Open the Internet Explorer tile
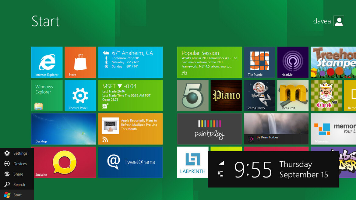The height and width of the screenshot is (200, 356). (47, 62)
